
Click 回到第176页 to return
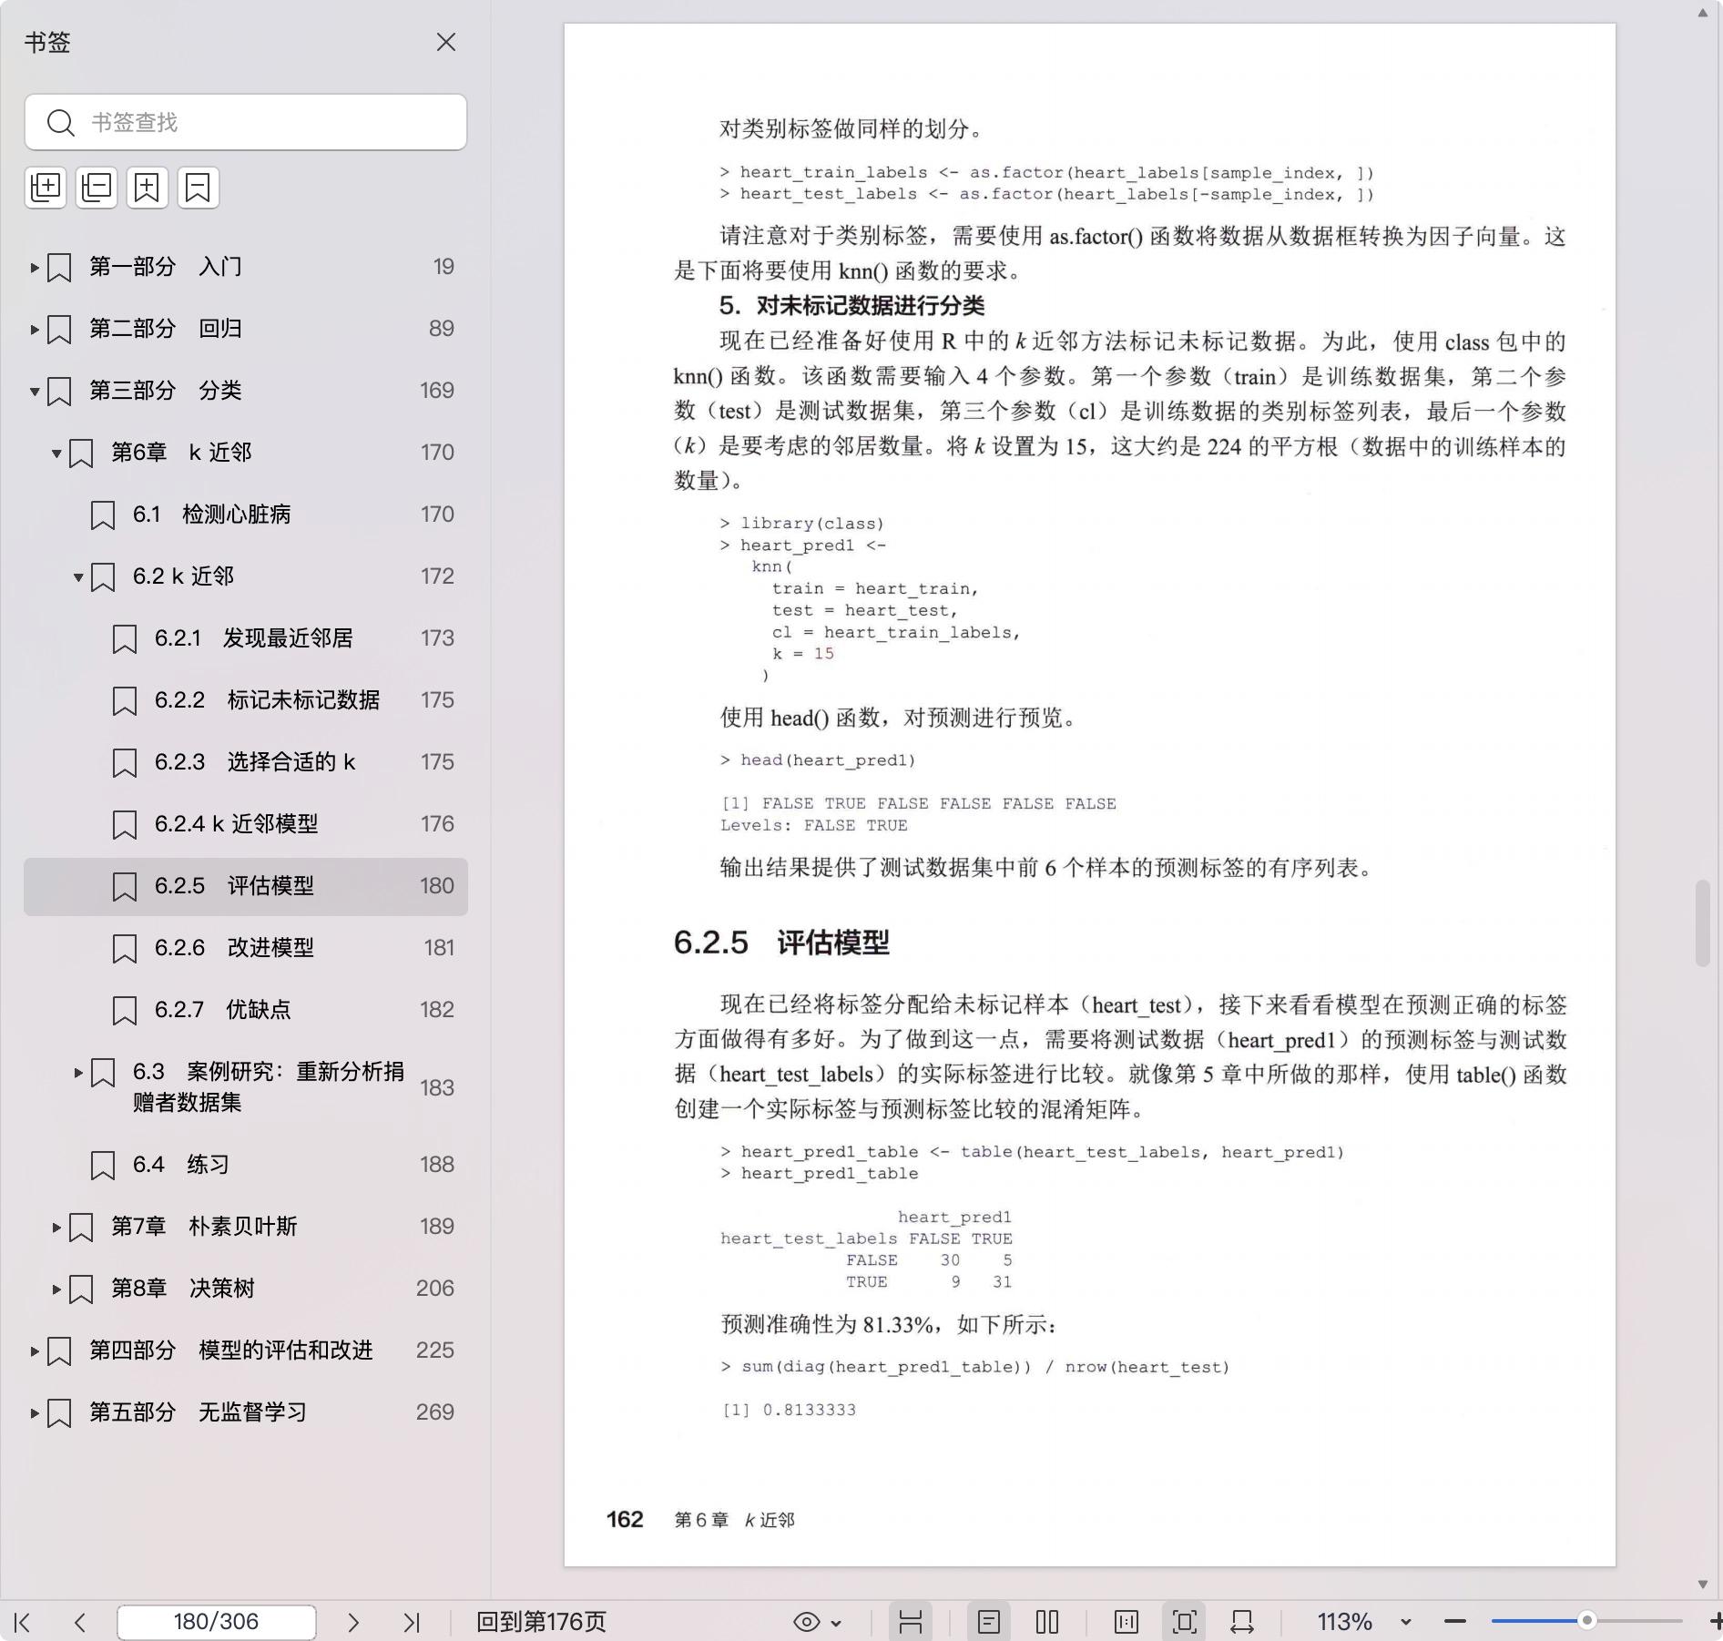click(x=541, y=1622)
